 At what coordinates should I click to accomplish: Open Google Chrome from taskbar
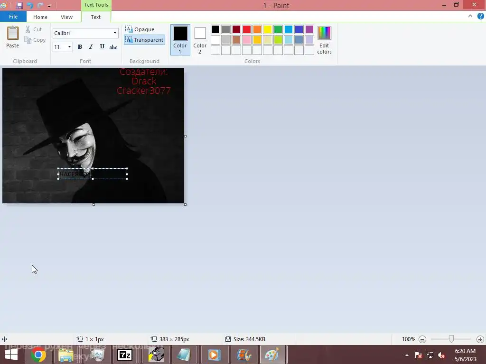tap(38, 355)
